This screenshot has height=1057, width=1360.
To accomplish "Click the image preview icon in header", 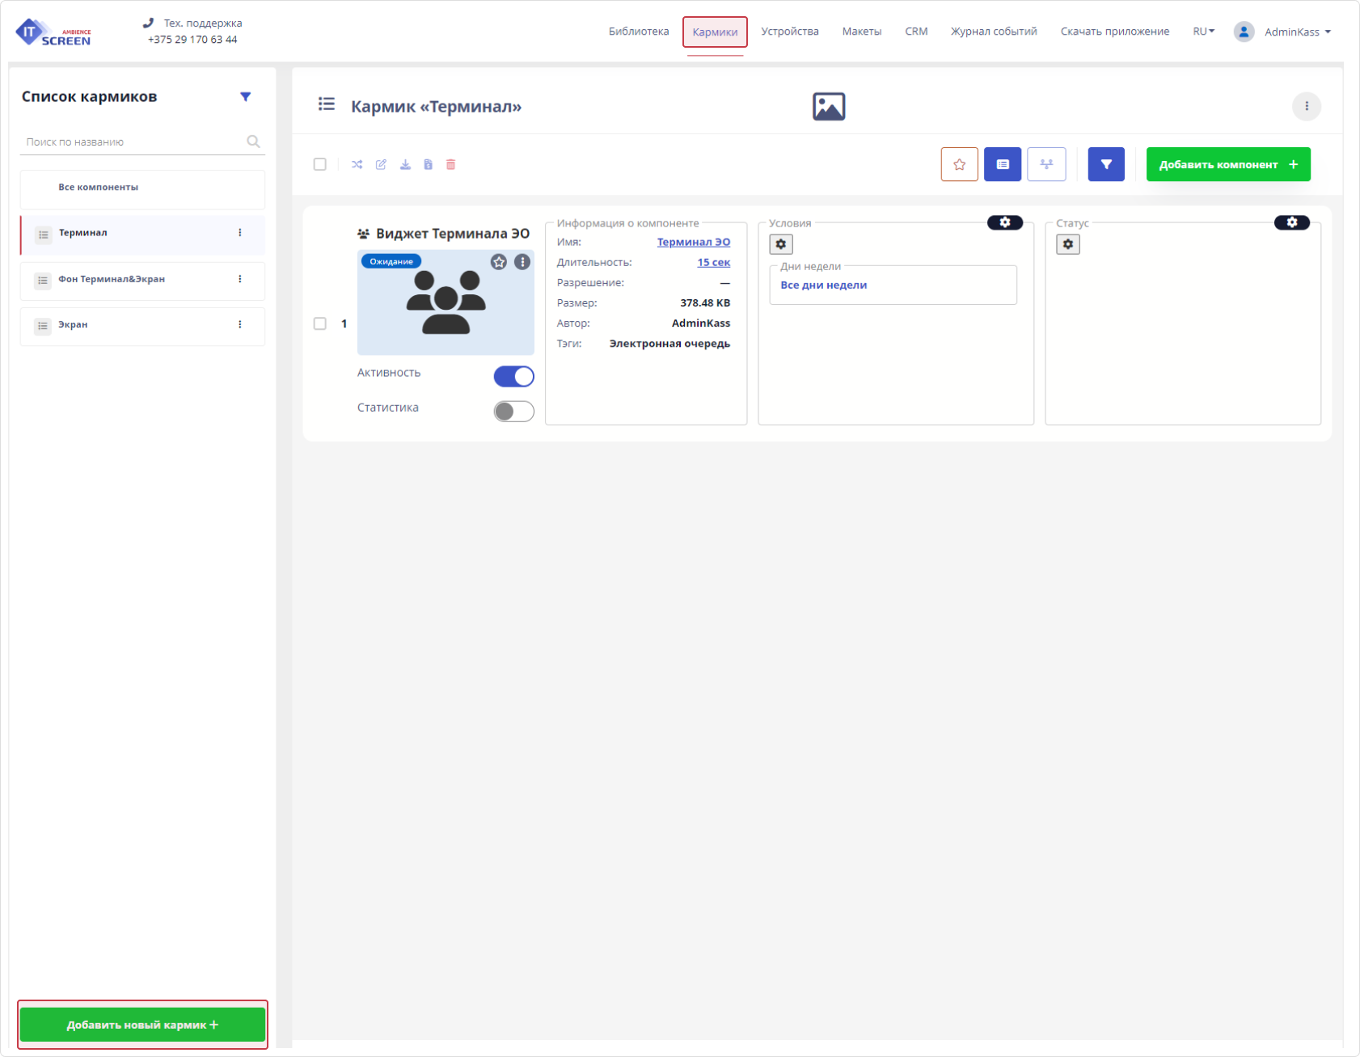I will pyautogui.click(x=828, y=107).
